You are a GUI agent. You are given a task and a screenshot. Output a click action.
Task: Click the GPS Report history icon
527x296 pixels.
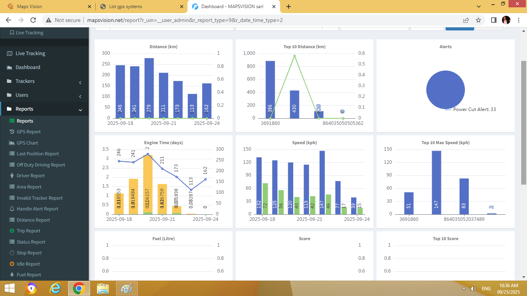12,132
